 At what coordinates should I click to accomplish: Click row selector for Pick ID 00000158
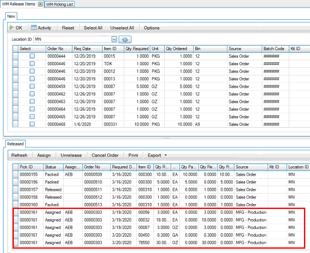[16, 197]
